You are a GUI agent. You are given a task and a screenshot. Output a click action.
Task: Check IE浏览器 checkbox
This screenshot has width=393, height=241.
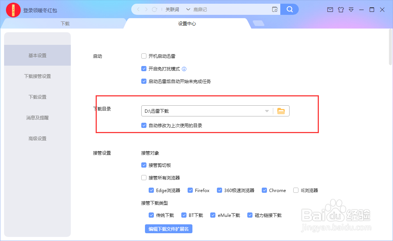[x=296, y=190]
